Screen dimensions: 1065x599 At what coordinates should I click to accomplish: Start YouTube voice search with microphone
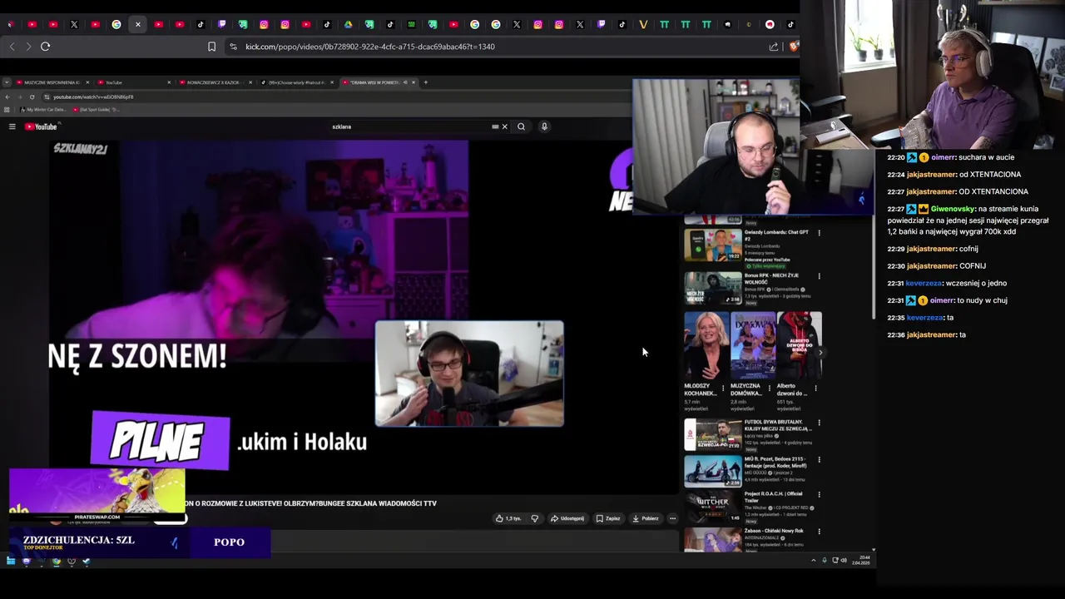click(x=544, y=126)
